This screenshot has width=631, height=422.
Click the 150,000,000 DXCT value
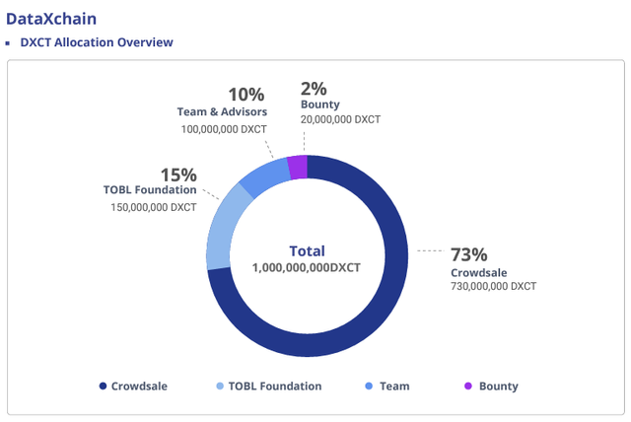[x=154, y=207]
